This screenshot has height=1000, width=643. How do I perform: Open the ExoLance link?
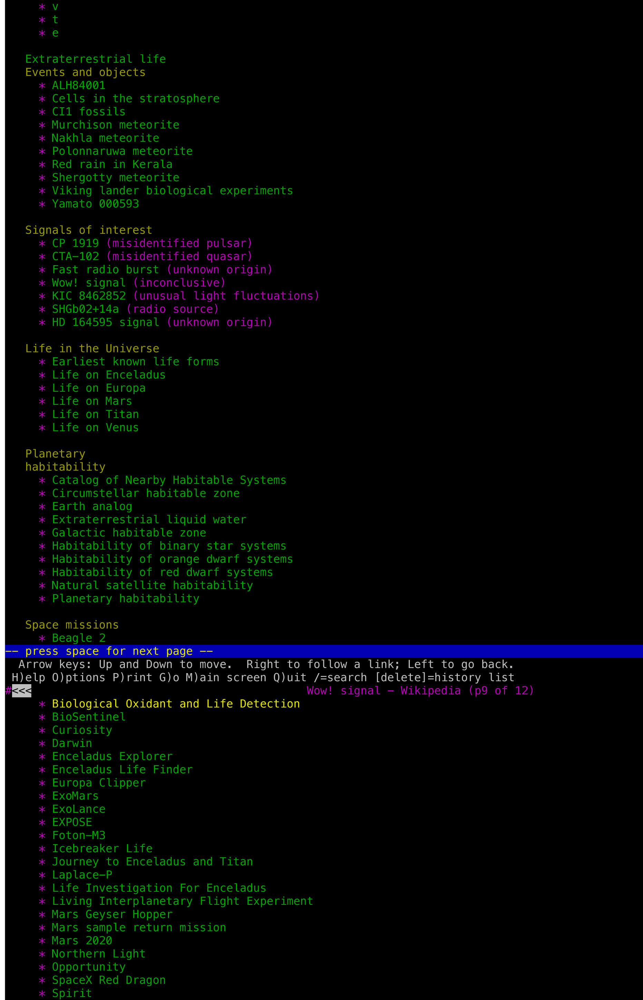pos(79,809)
